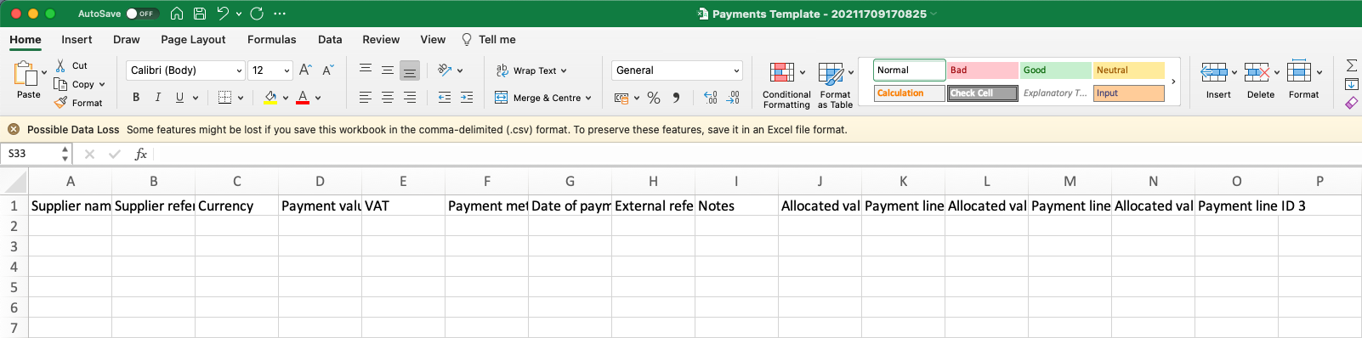This screenshot has height=338, width=1362.
Task: Open the Undo history dropdown arrow
Action: 239,14
